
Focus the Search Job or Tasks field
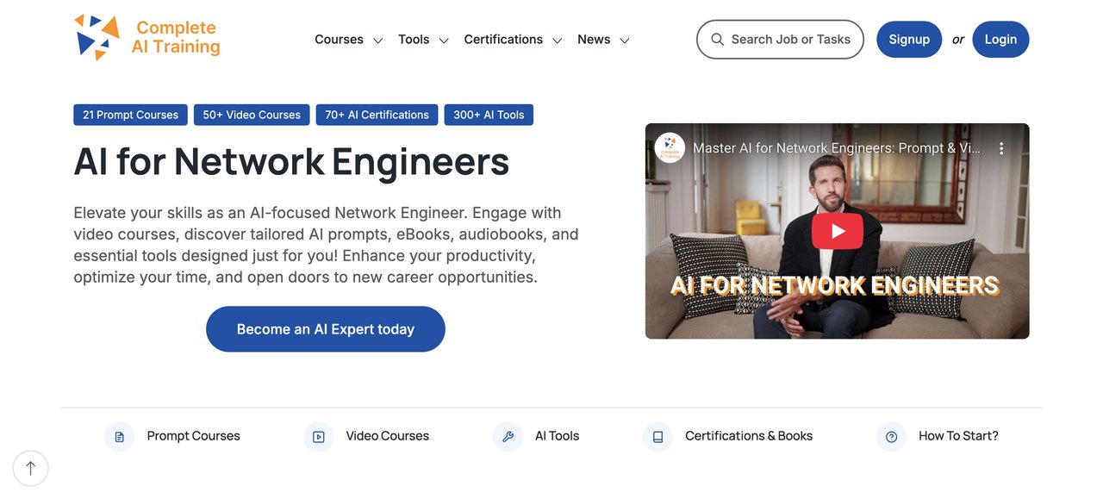pos(790,40)
